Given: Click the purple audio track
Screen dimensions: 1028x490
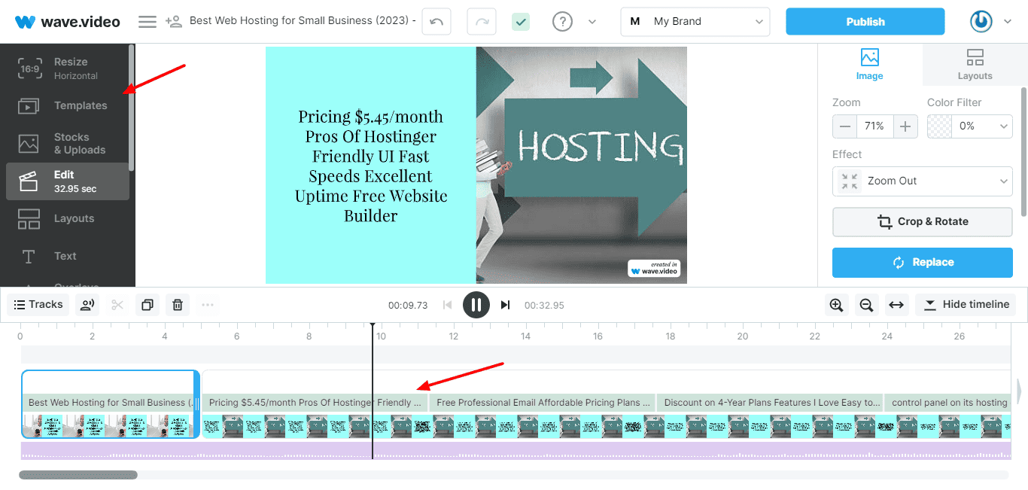Looking at the screenshot, I should click(516, 450).
